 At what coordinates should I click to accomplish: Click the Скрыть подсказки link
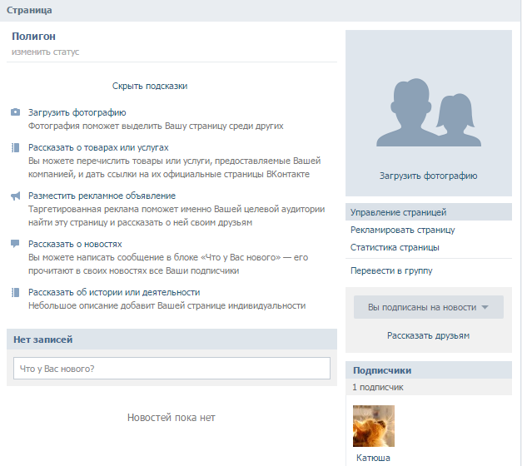tap(150, 86)
